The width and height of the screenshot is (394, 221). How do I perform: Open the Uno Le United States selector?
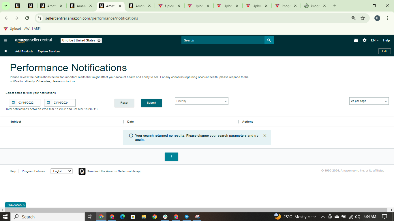[81, 40]
